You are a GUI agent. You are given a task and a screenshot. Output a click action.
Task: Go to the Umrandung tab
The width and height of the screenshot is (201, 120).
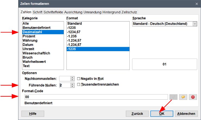pyautogui.click(x=92, y=12)
